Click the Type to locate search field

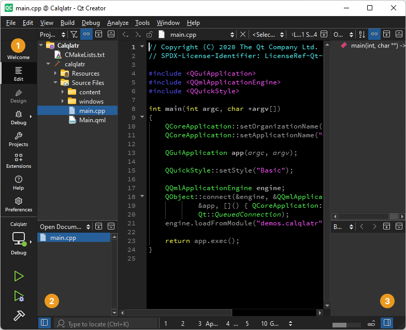pyautogui.click(x=106, y=323)
